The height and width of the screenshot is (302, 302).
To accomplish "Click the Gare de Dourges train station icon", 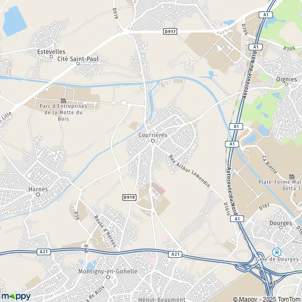I will coord(277,252).
